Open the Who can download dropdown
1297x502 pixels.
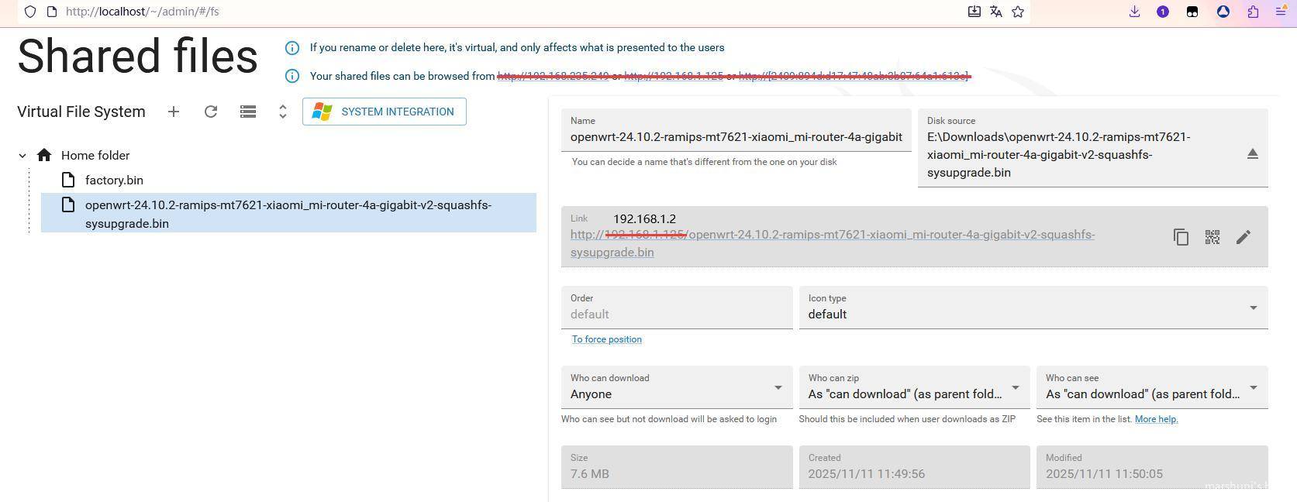676,387
